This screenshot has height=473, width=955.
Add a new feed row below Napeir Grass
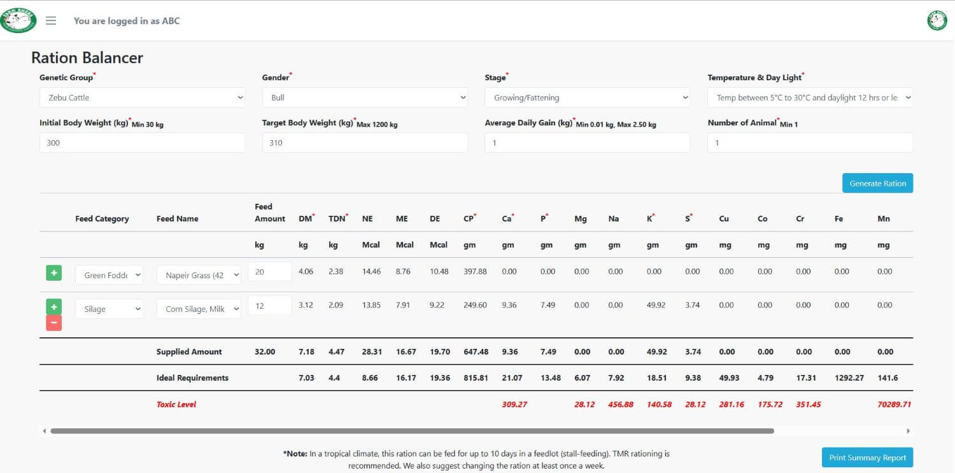(53, 272)
